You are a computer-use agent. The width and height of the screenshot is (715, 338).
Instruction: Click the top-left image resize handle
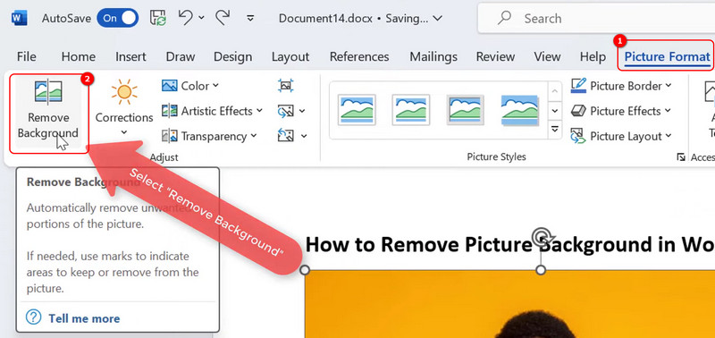[305, 270]
